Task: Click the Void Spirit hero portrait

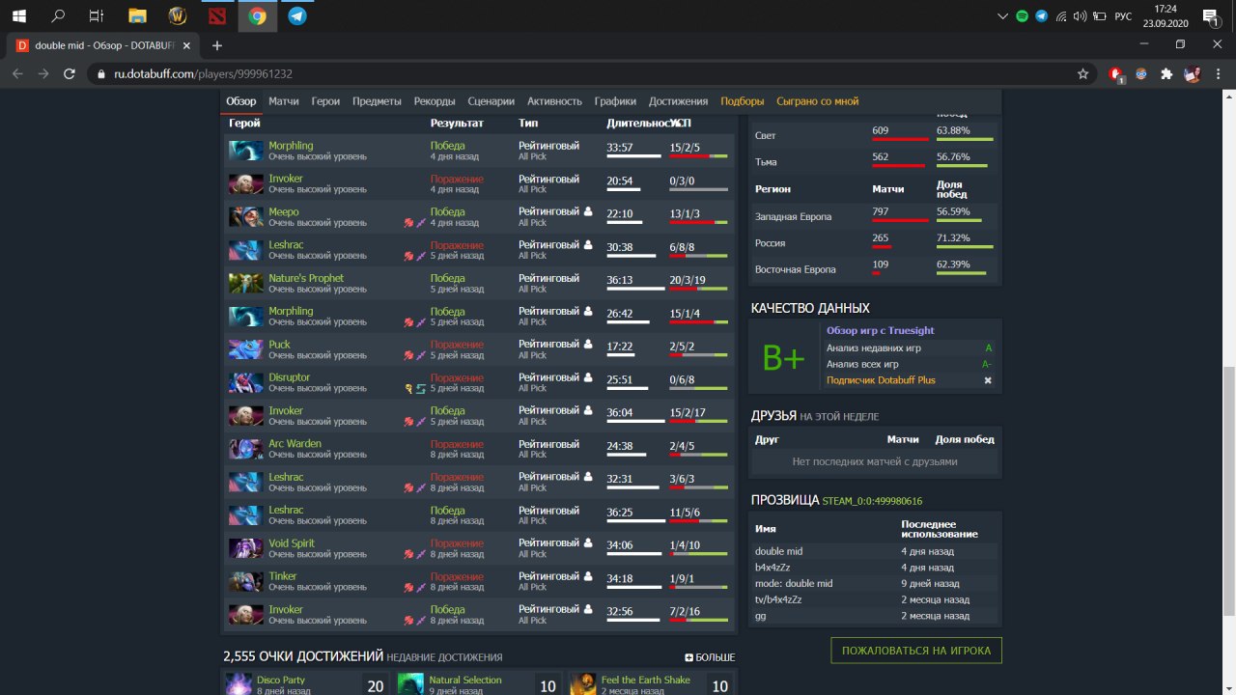Action: [246, 548]
